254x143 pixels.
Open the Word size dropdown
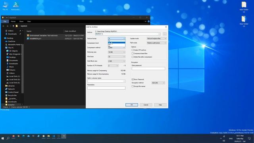coord(117,56)
